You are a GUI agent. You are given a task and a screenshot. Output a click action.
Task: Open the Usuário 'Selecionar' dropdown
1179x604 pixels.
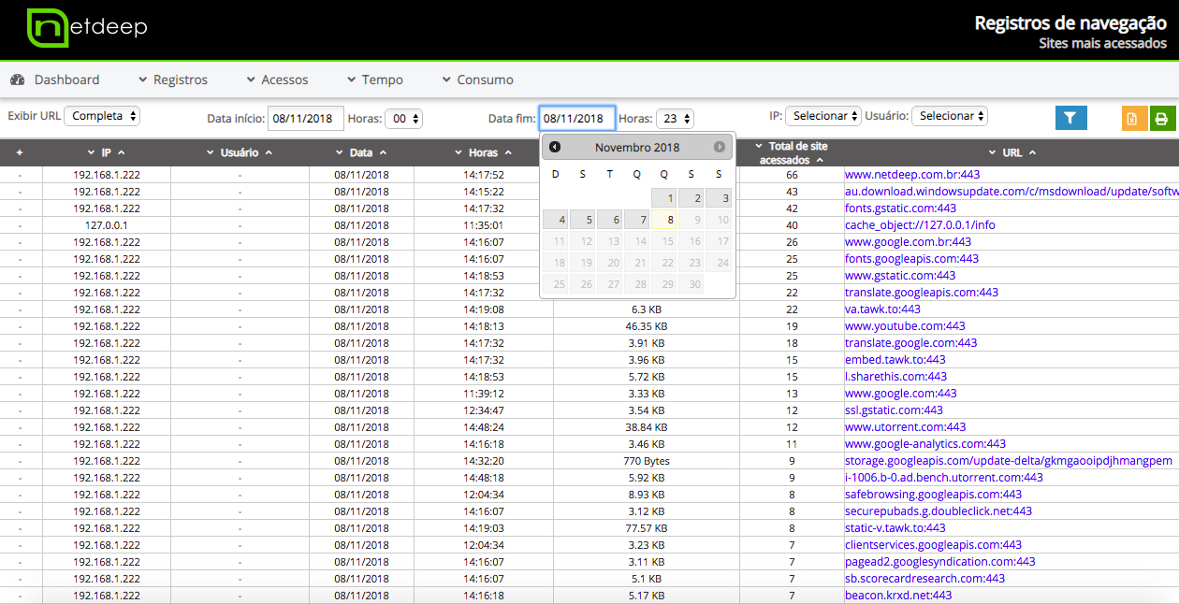click(949, 116)
